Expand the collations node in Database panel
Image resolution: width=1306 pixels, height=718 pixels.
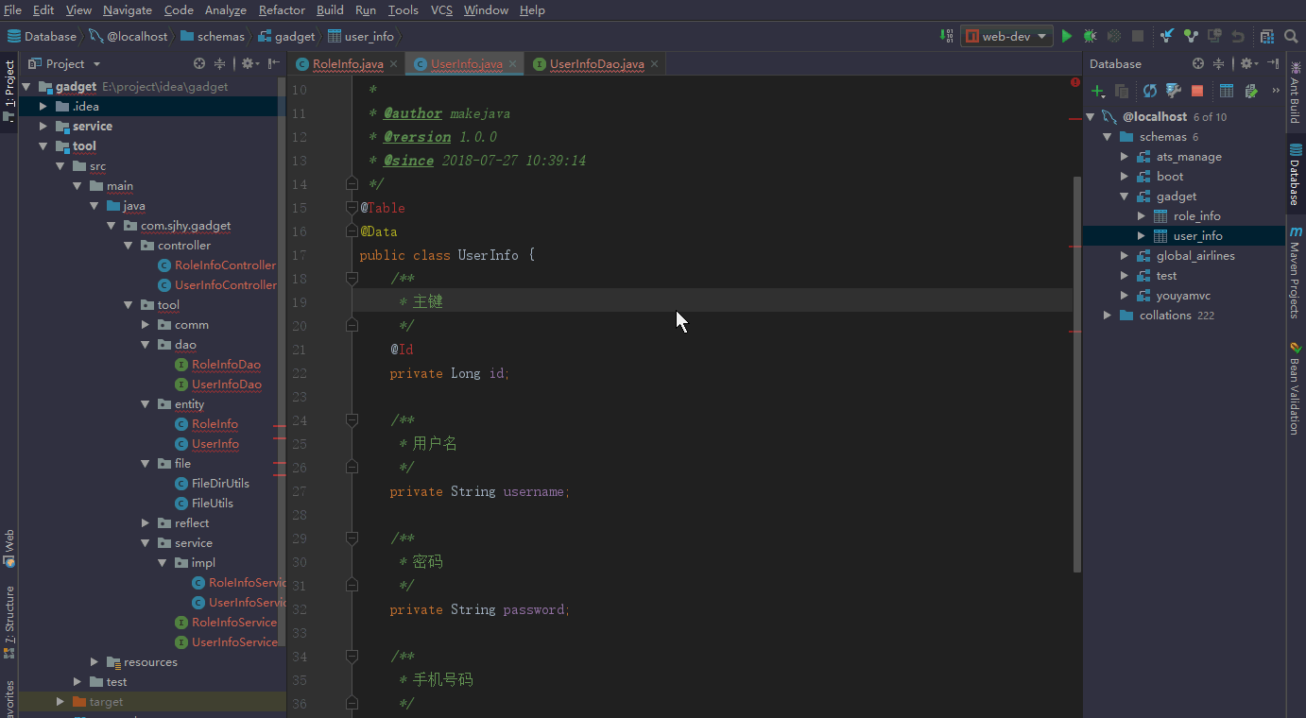(x=1106, y=315)
